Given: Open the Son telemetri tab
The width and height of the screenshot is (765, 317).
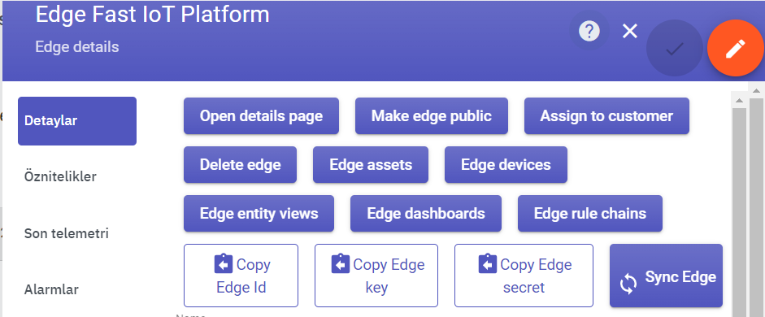Looking at the screenshot, I should 67,233.
